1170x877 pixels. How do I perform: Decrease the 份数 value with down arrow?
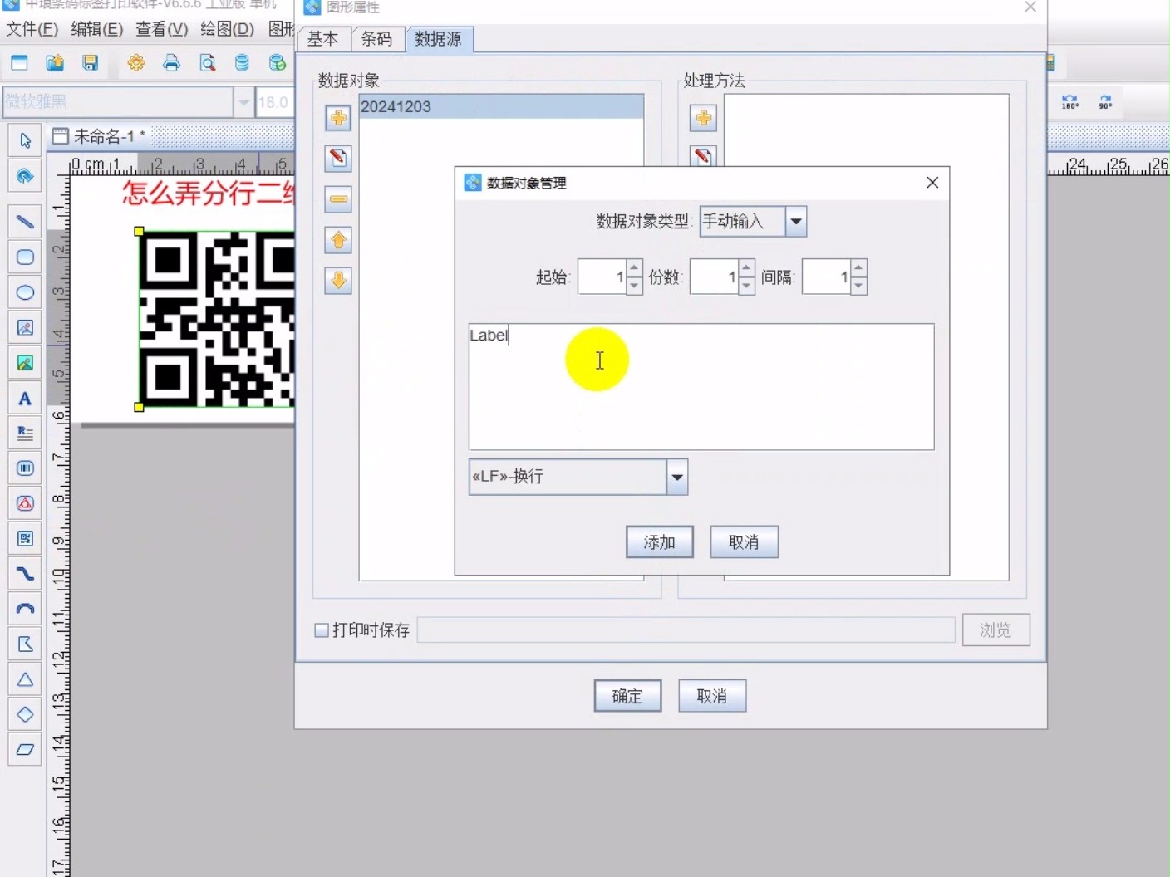(x=746, y=286)
